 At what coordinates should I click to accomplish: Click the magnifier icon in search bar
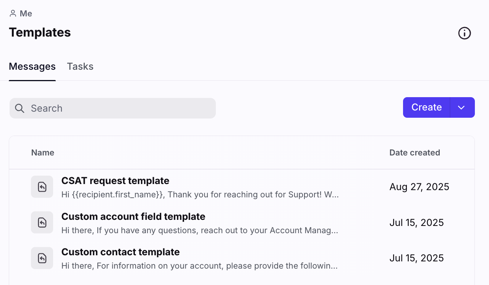[x=20, y=108]
